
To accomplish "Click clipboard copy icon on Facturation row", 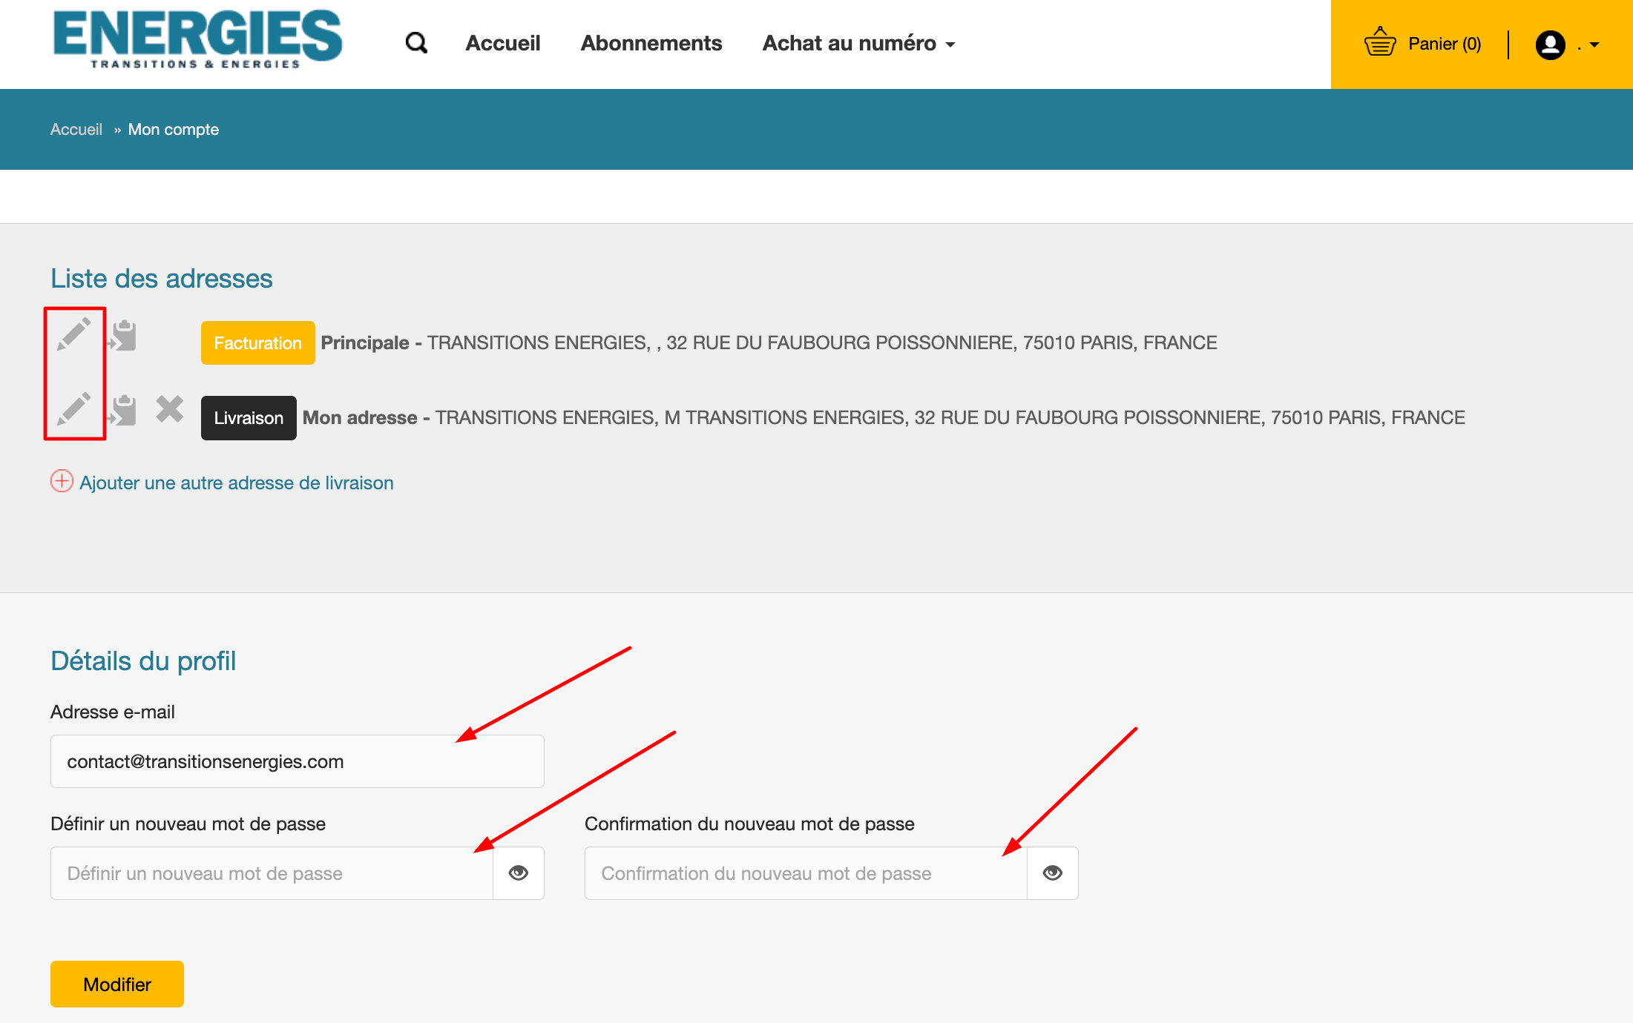I will pyautogui.click(x=122, y=336).
